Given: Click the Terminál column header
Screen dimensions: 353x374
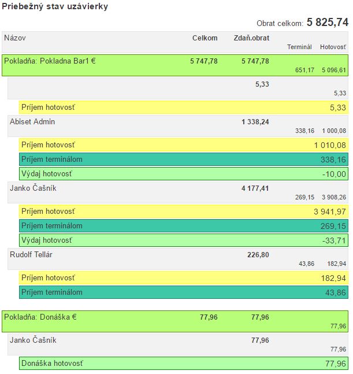Looking at the screenshot, I should [299, 47].
